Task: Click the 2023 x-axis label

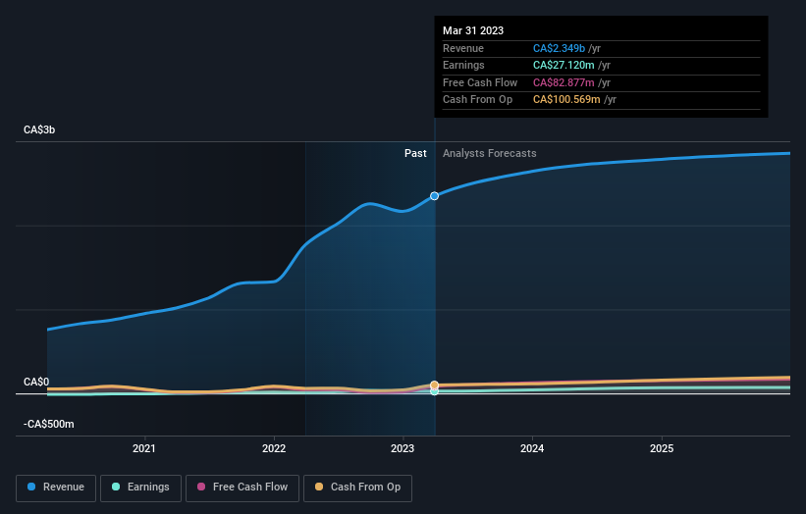Action: tap(402, 448)
